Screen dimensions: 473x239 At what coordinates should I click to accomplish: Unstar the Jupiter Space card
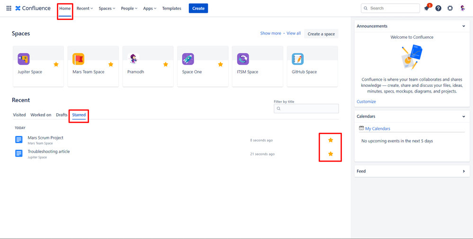point(56,64)
